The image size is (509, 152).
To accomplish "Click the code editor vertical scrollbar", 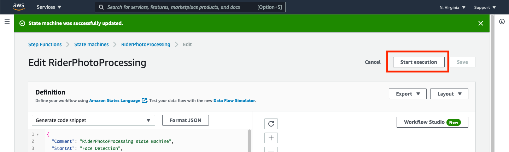I will pos(250,140).
